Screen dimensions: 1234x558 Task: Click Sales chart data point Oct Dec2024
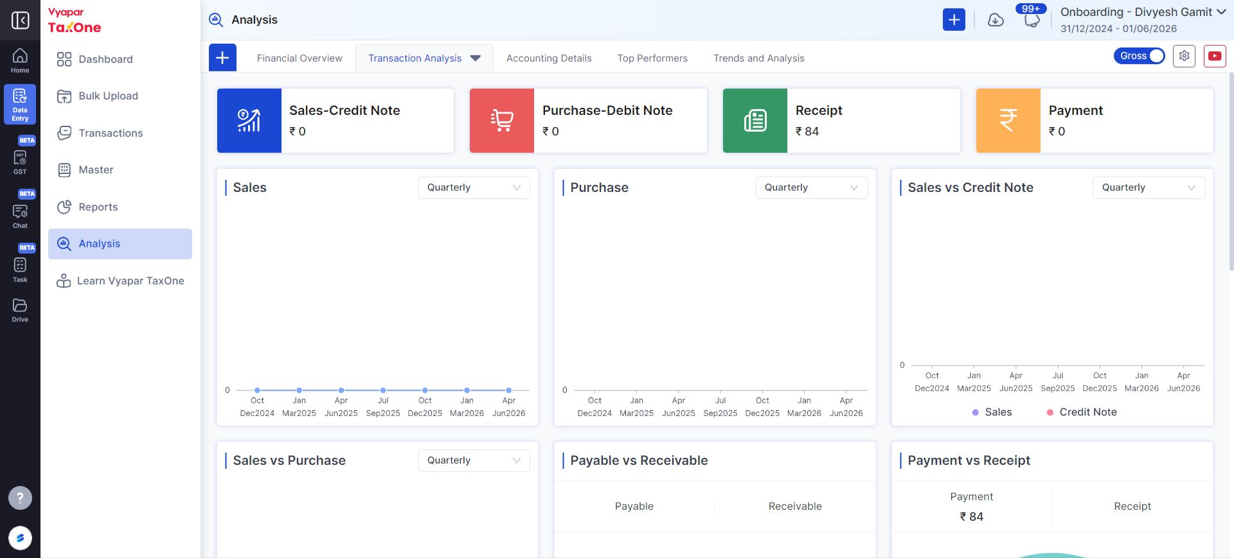257,390
